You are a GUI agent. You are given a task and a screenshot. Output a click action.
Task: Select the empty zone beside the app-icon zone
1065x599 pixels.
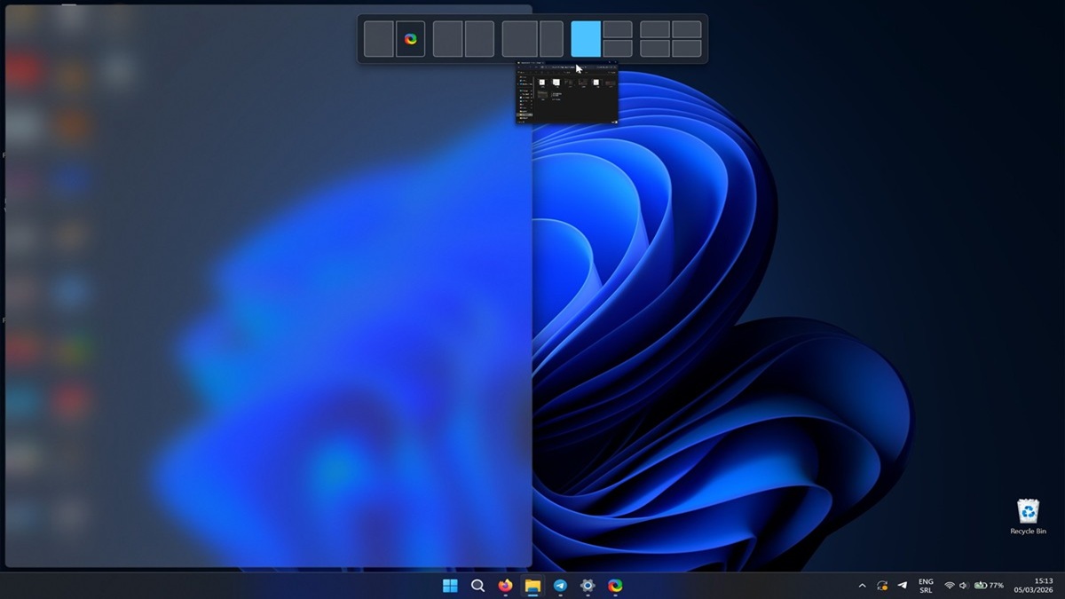coord(379,39)
